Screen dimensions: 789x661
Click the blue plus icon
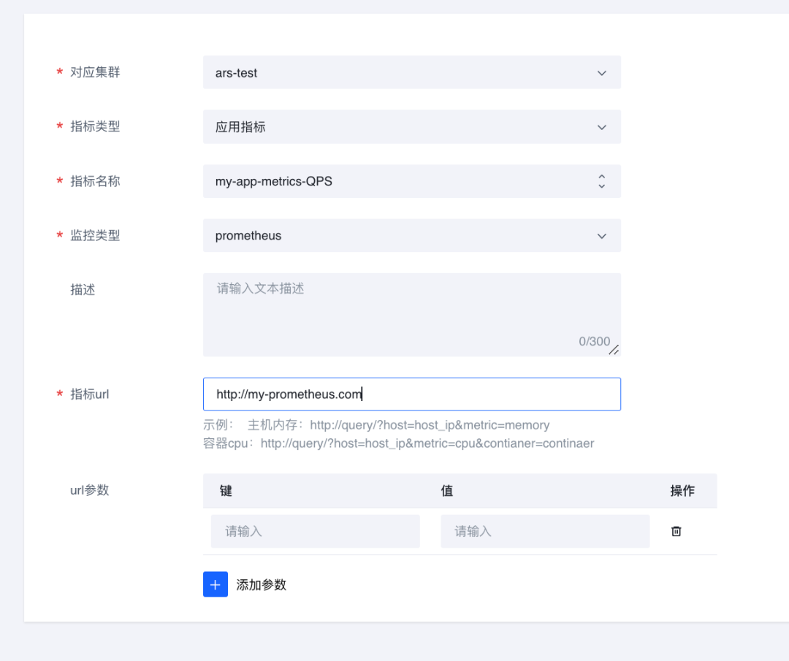(216, 584)
